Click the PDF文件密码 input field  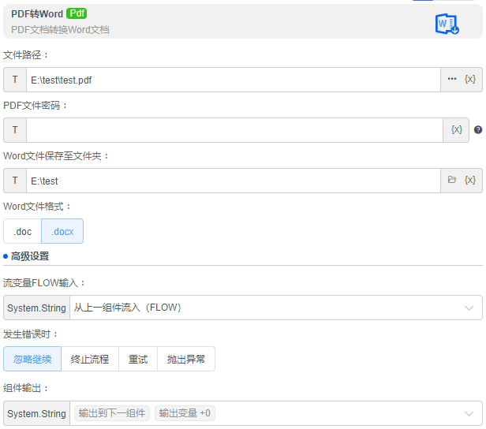click(234, 130)
